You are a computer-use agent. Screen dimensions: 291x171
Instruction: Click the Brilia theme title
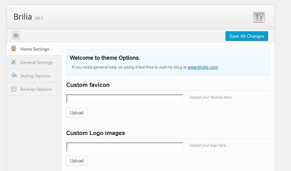coord(23,17)
